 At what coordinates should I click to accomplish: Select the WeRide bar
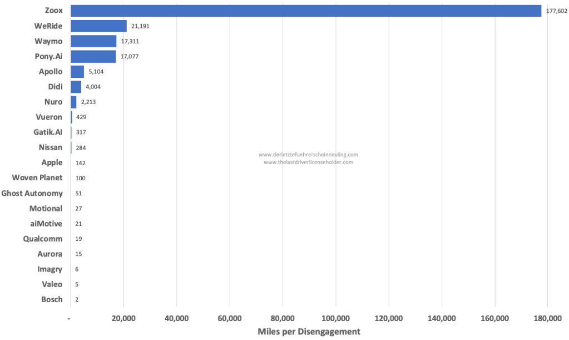click(98, 26)
